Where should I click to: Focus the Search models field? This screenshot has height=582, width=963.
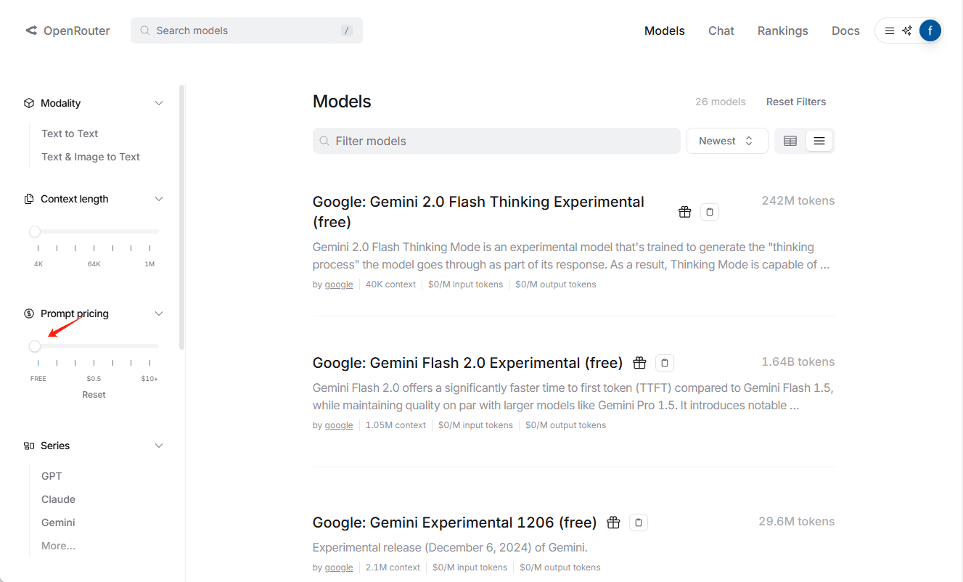tap(247, 30)
